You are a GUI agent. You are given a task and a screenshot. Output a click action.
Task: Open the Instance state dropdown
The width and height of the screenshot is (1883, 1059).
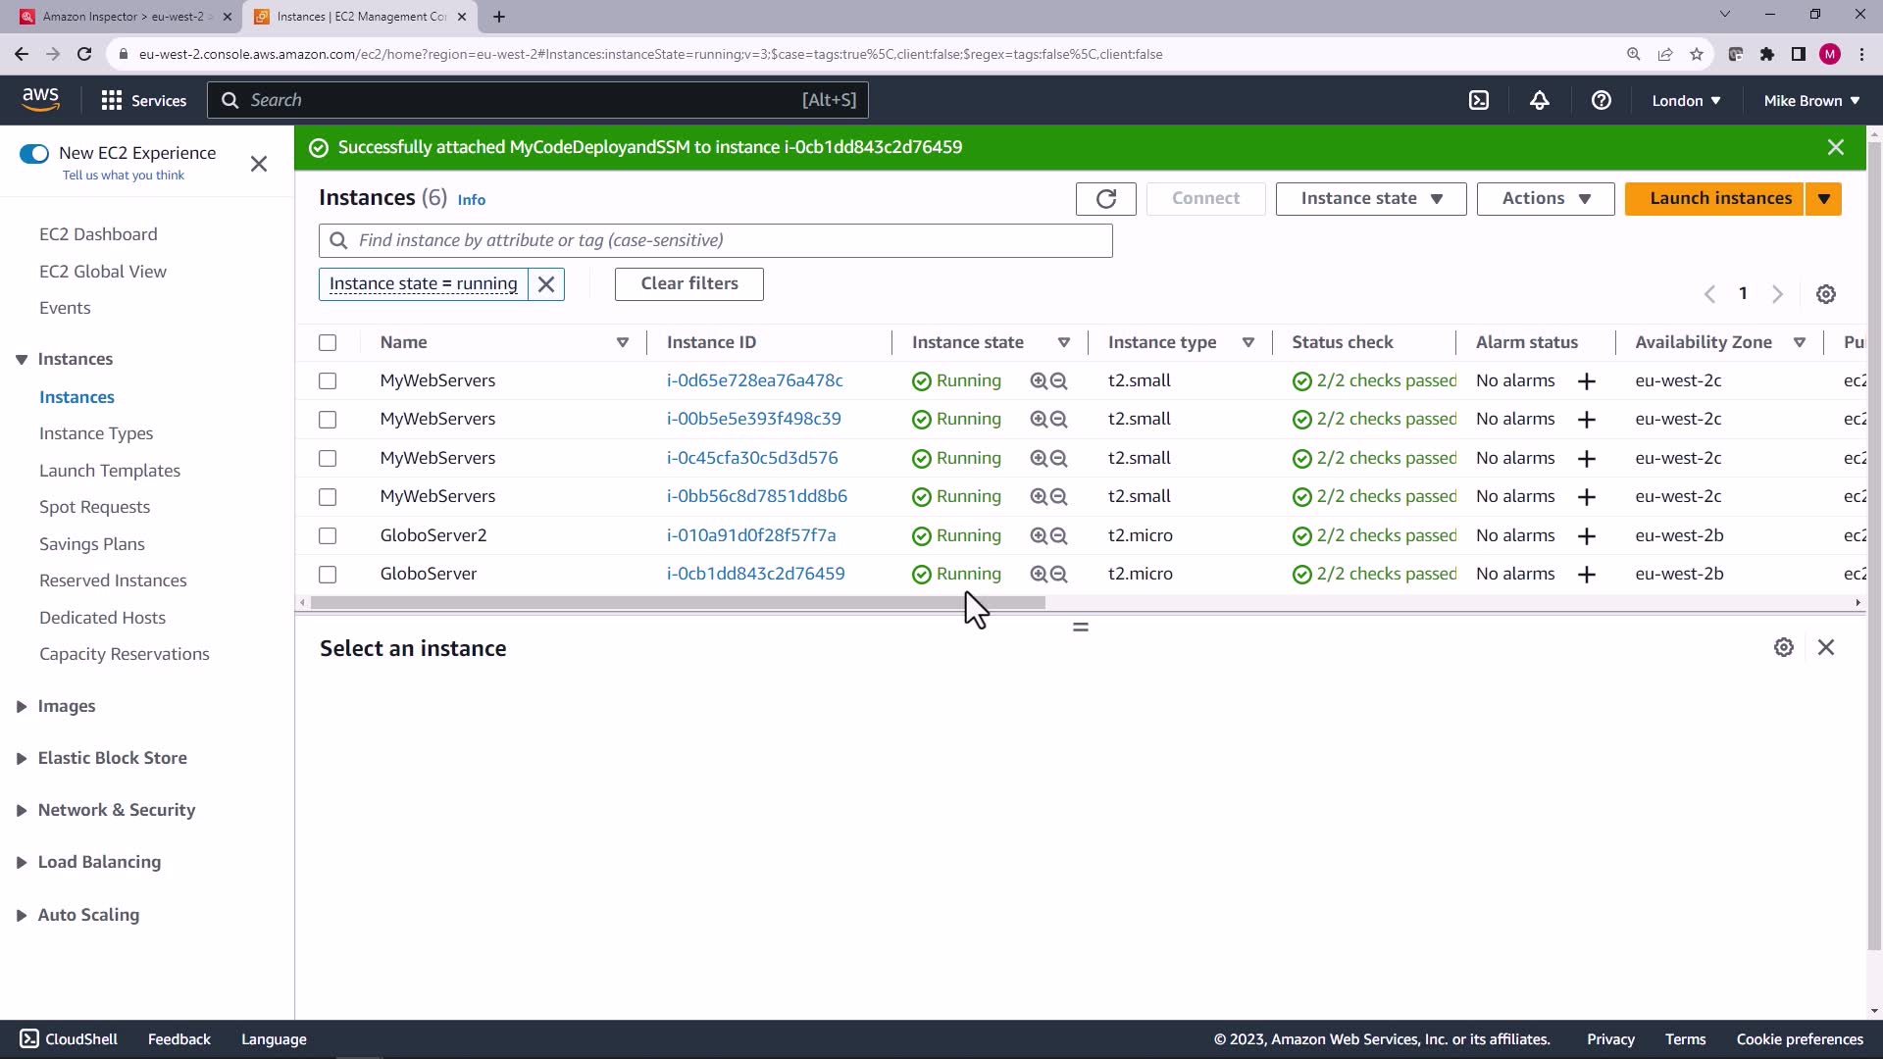(1370, 199)
